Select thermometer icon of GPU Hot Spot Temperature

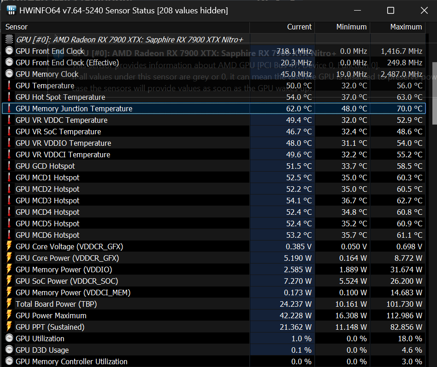tap(9, 97)
